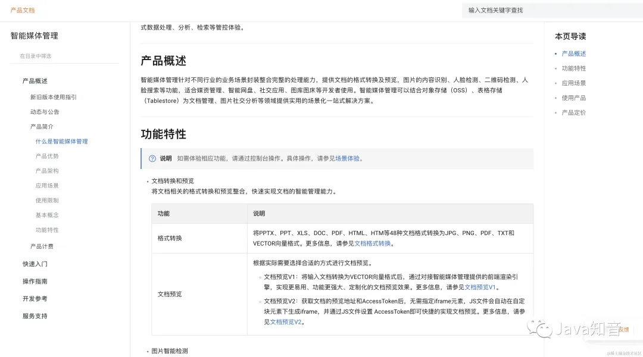The image size is (643, 357).
Task: Open the 文档格式转换 link
Action: click(x=373, y=243)
